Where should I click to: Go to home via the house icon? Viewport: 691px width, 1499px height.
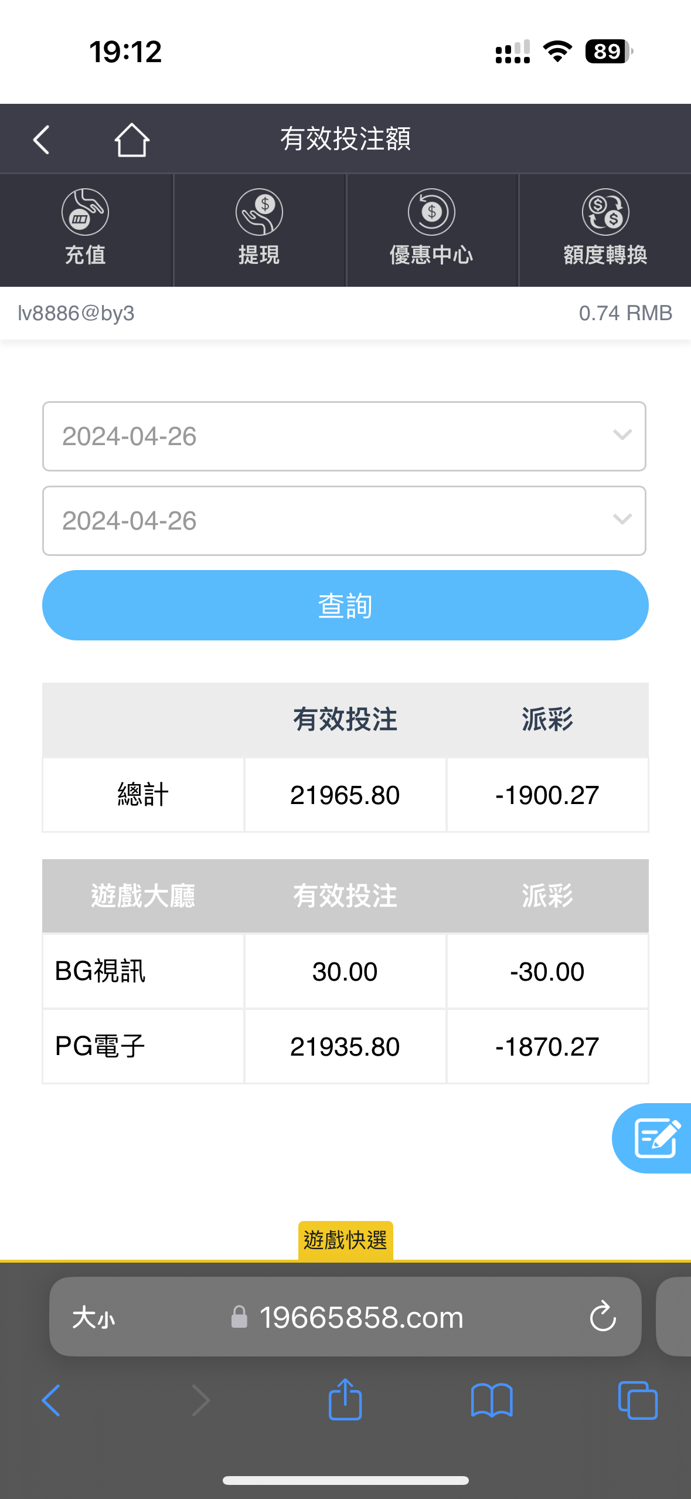point(132,140)
